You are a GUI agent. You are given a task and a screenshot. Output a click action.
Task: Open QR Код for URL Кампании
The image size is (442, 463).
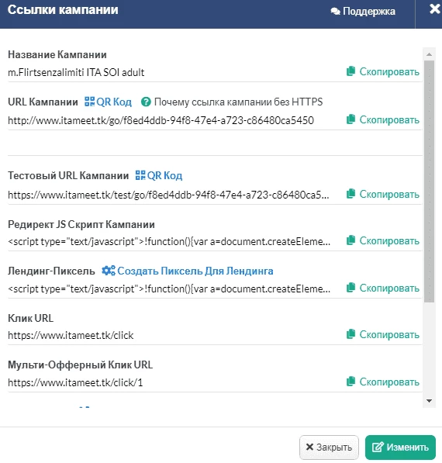click(x=108, y=102)
